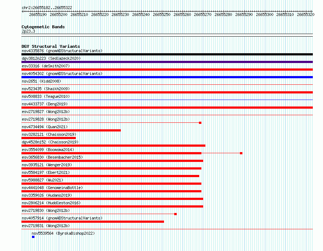Select the small blue nsv5539564 variant block
The image size is (323, 251).
[33, 237]
